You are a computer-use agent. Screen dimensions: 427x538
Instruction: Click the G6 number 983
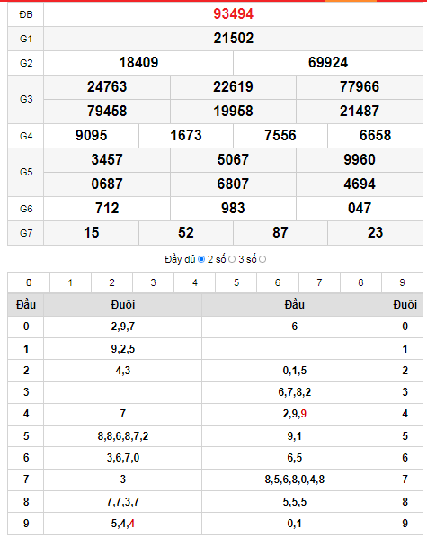pyautogui.click(x=233, y=208)
